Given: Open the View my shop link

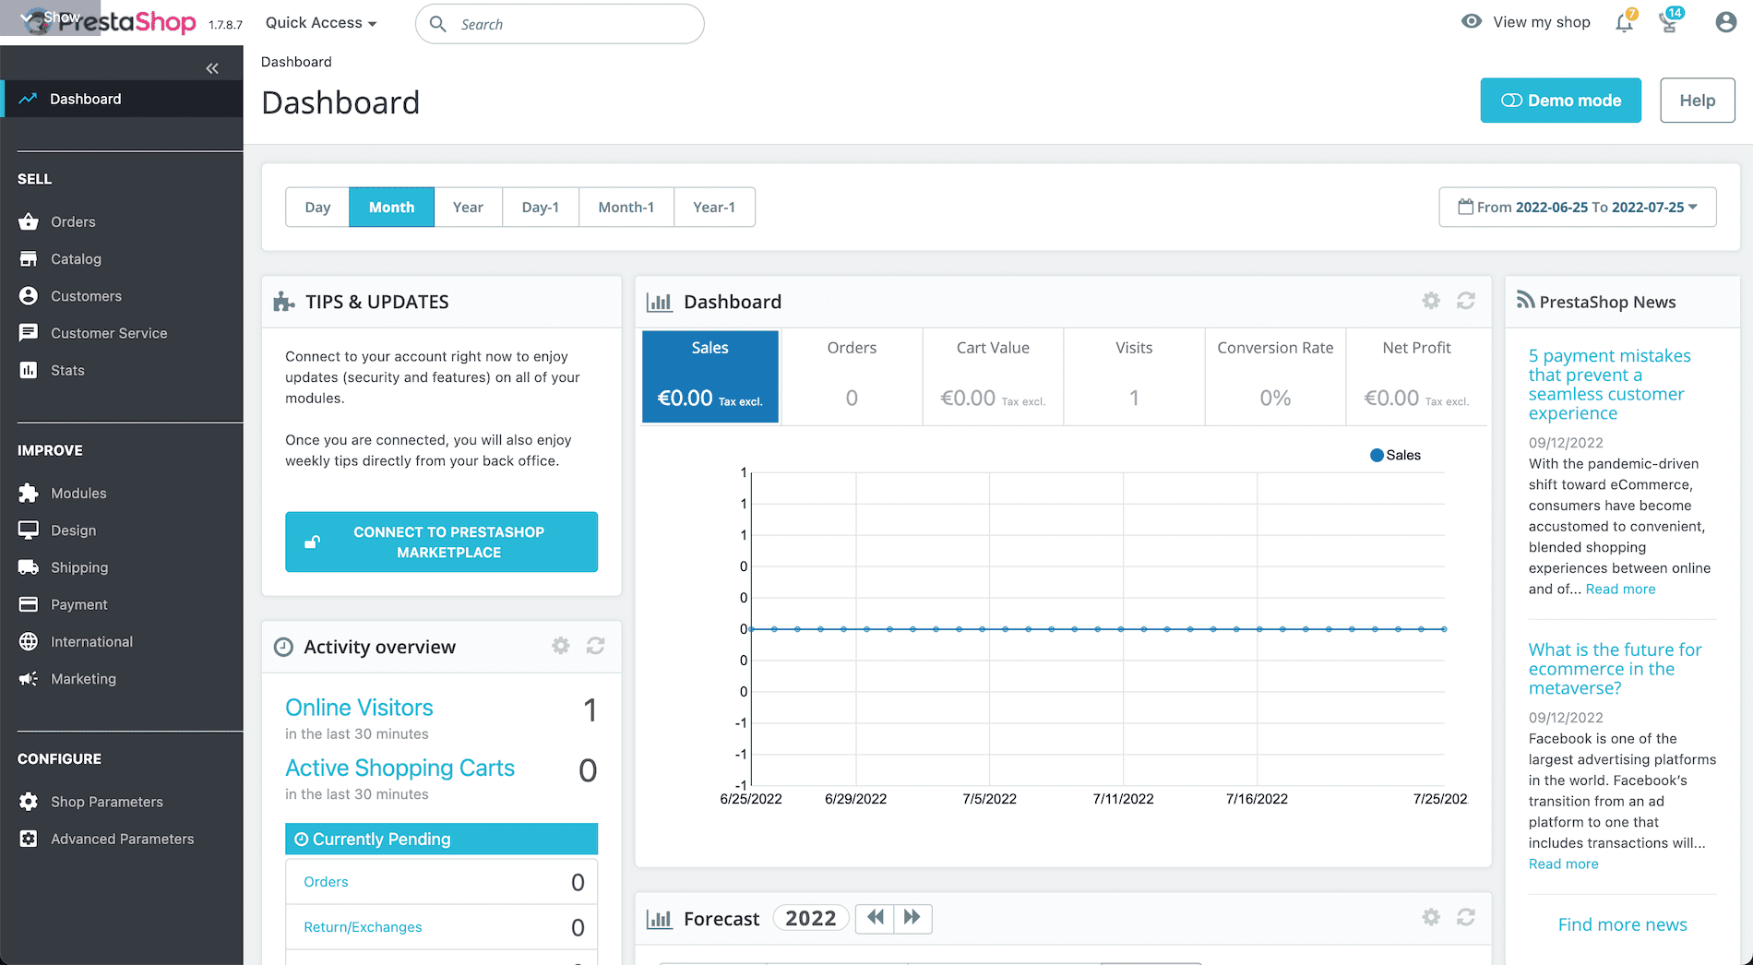Looking at the screenshot, I should [1542, 22].
